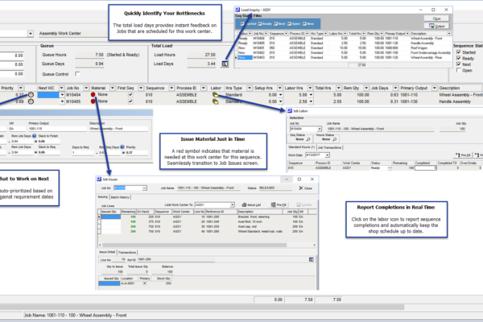Open Process ID column filter dropdown
Screen dimensions: 483x322
(204, 88)
